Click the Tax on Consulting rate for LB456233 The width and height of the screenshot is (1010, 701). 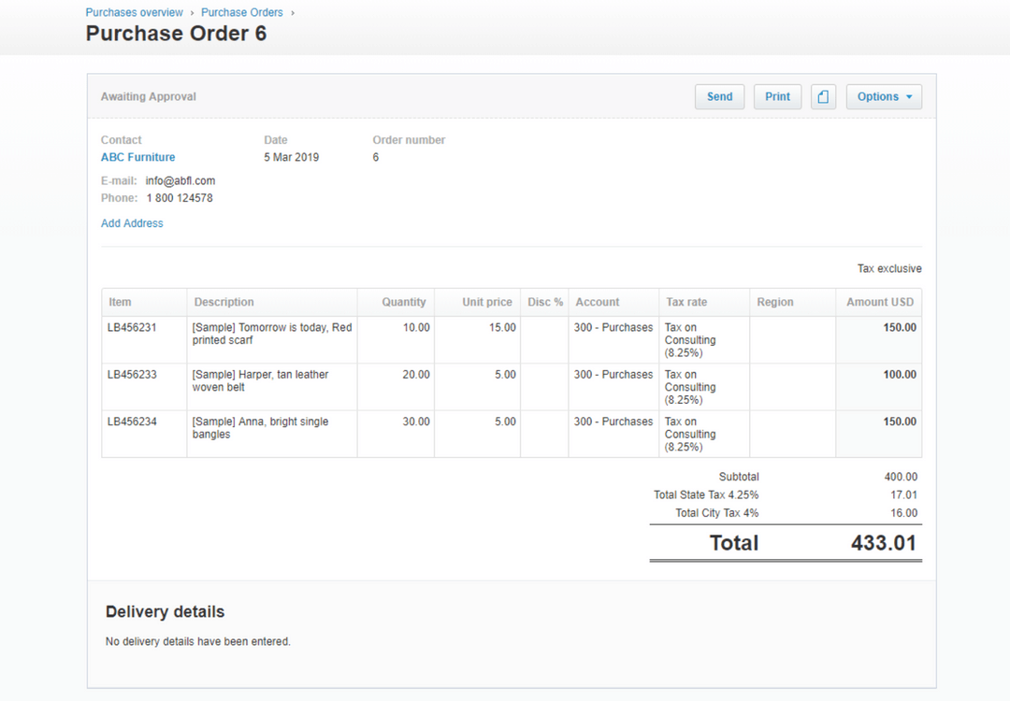pos(689,387)
